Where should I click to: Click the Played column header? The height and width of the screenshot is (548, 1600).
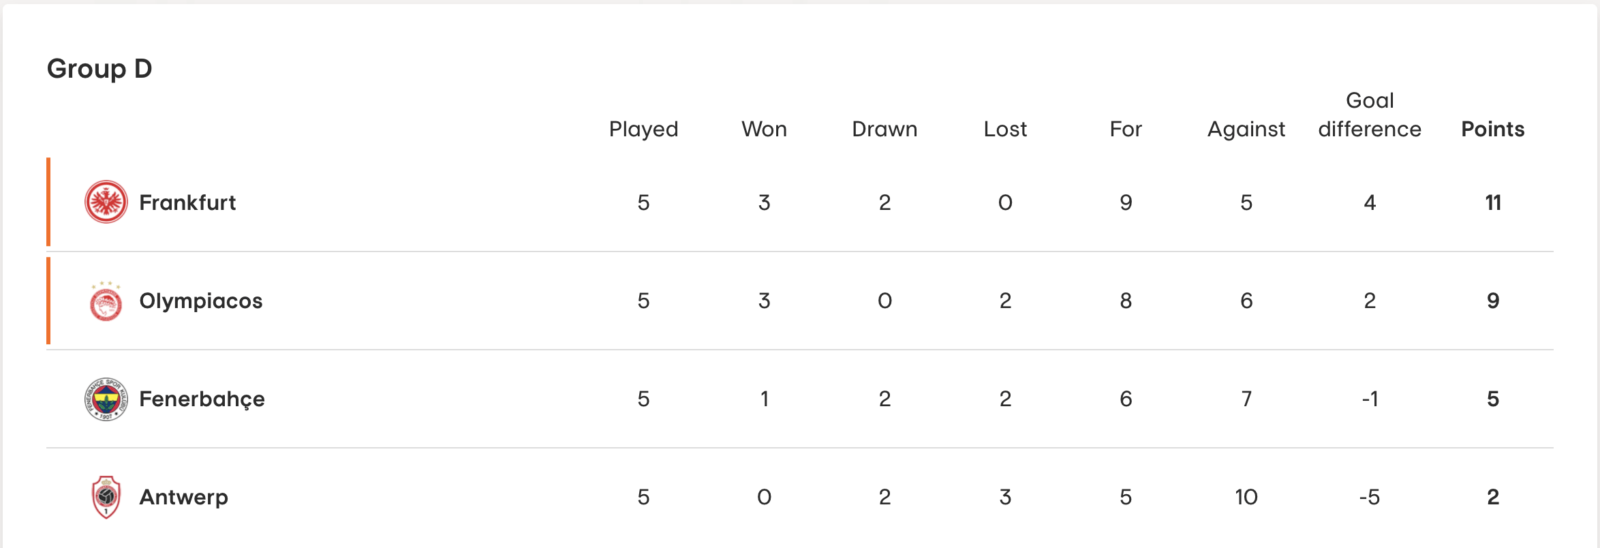pyautogui.click(x=643, y=129)
